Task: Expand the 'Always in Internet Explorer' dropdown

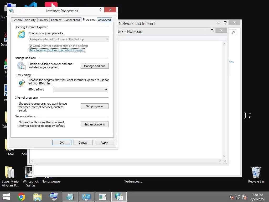Action: [69, 39]
